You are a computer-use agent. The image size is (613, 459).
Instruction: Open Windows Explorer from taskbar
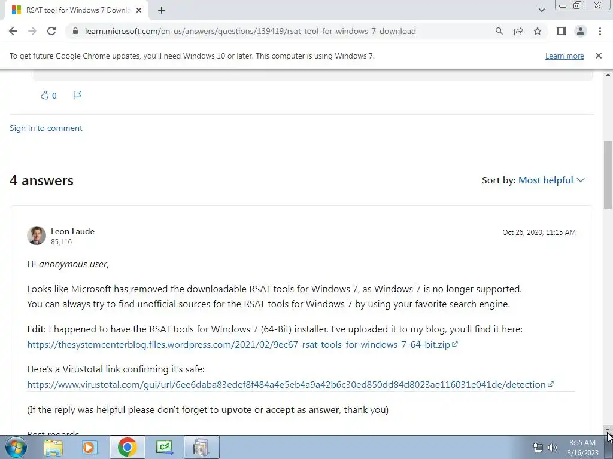click(53, 447)
